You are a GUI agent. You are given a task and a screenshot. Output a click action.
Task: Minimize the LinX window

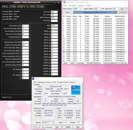coord(114,2)
